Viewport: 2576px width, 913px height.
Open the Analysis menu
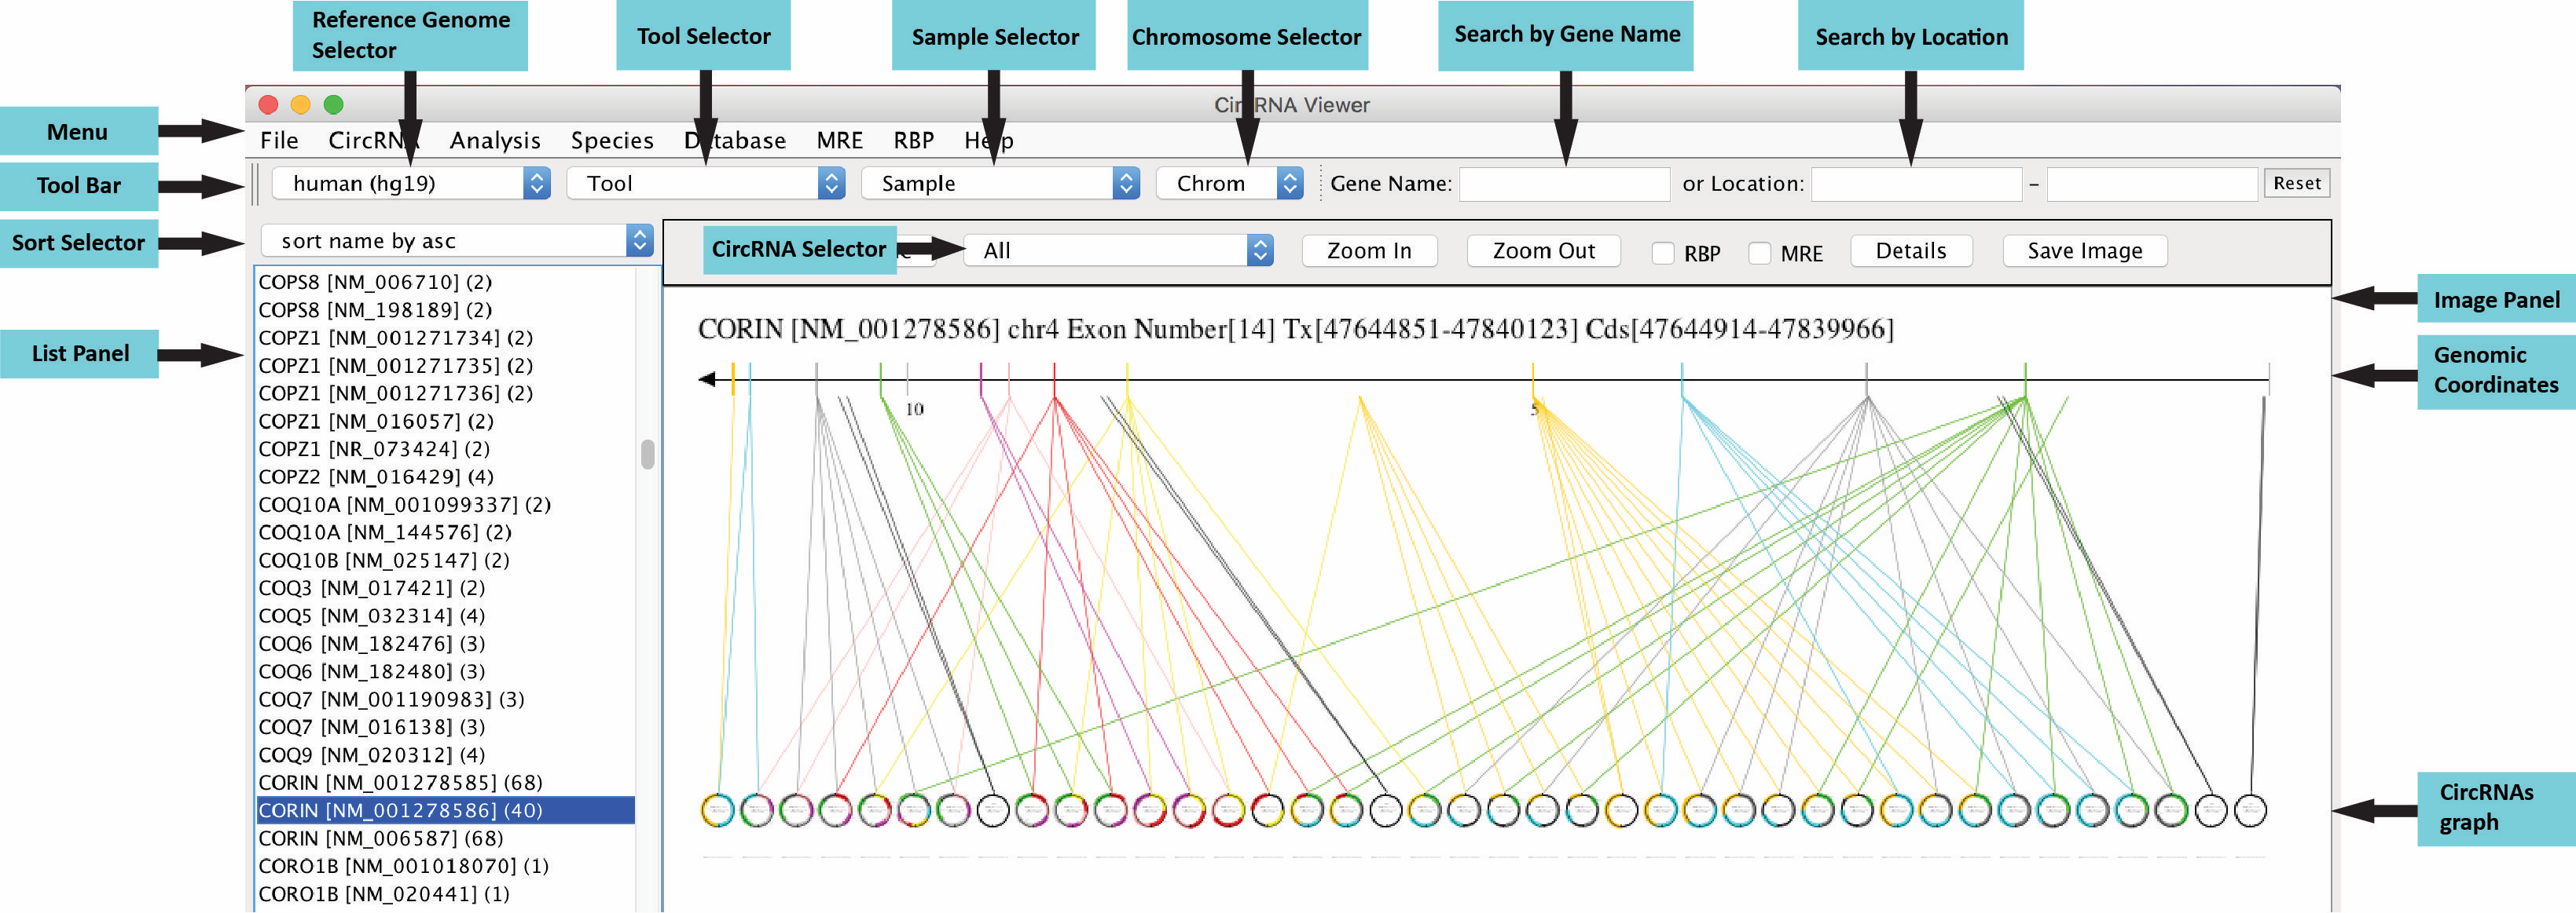tap(494, 140)
